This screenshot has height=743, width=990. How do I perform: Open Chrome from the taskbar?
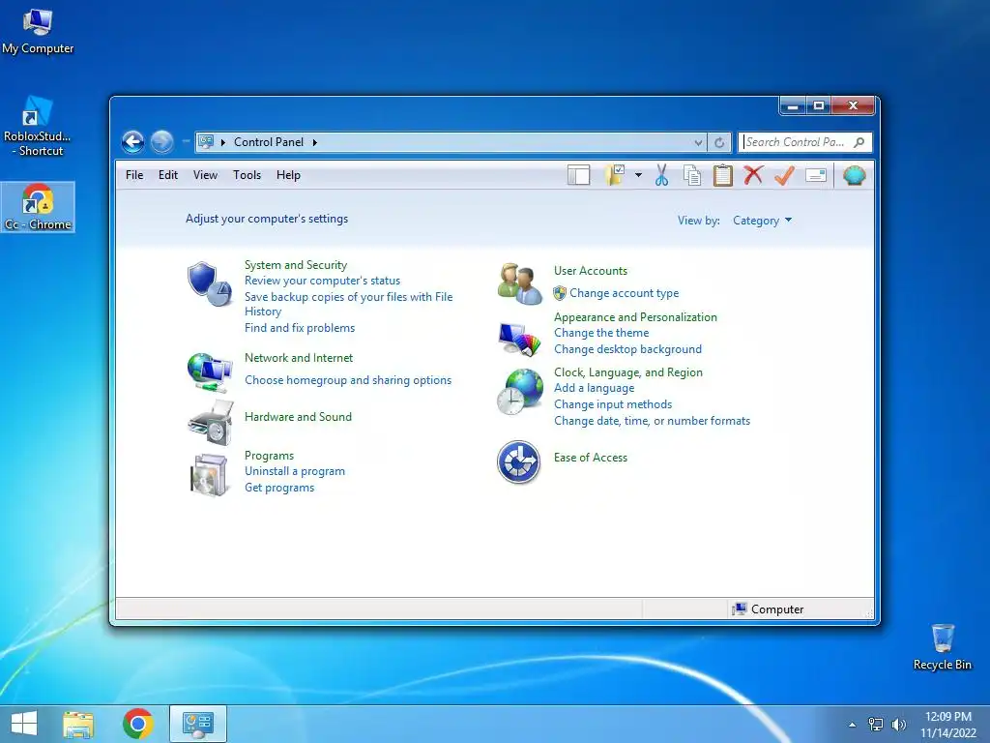(137, 724)
